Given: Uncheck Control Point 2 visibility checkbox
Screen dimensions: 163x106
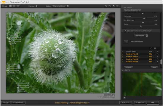Looking at the screenshot, I should click(123, 54).
